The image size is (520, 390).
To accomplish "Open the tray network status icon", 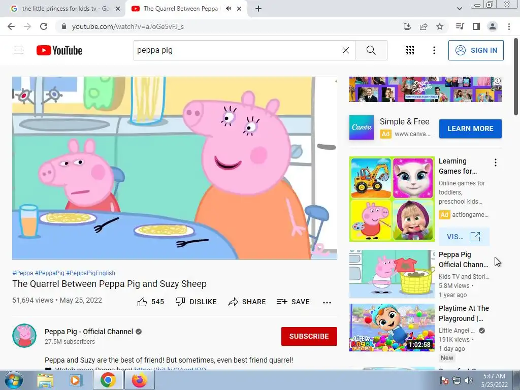I will tap(457, 380).
